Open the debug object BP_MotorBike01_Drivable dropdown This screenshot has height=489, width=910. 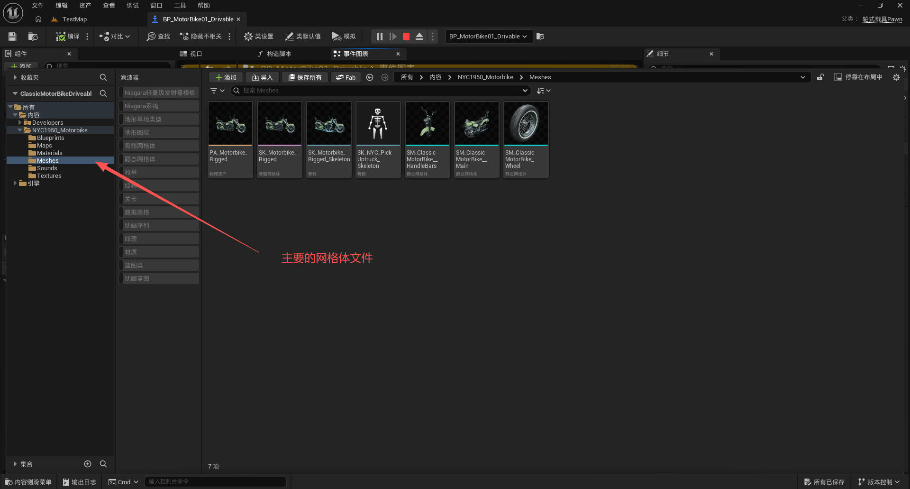489,37
